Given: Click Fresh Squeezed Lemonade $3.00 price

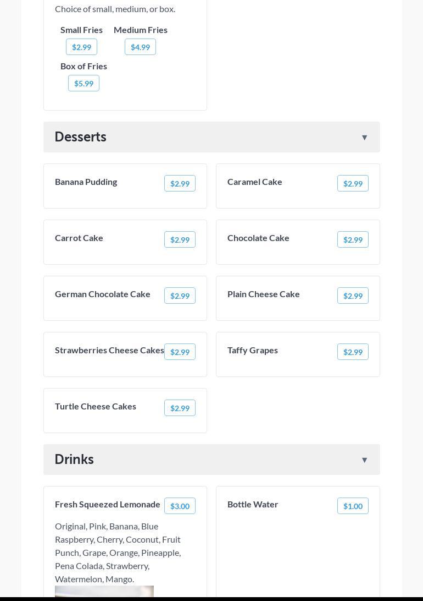Looking at the screenshot, I should (x=180, y=506).
